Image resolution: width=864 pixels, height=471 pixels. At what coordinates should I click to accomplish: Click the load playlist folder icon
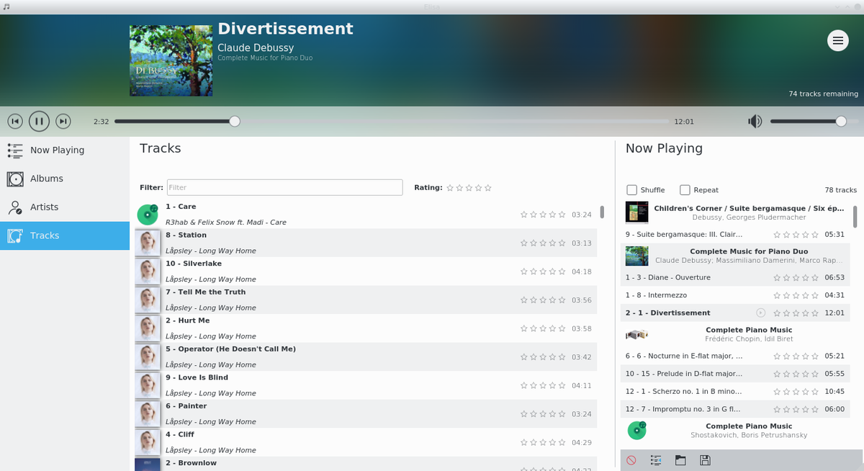tap(680, 460)
